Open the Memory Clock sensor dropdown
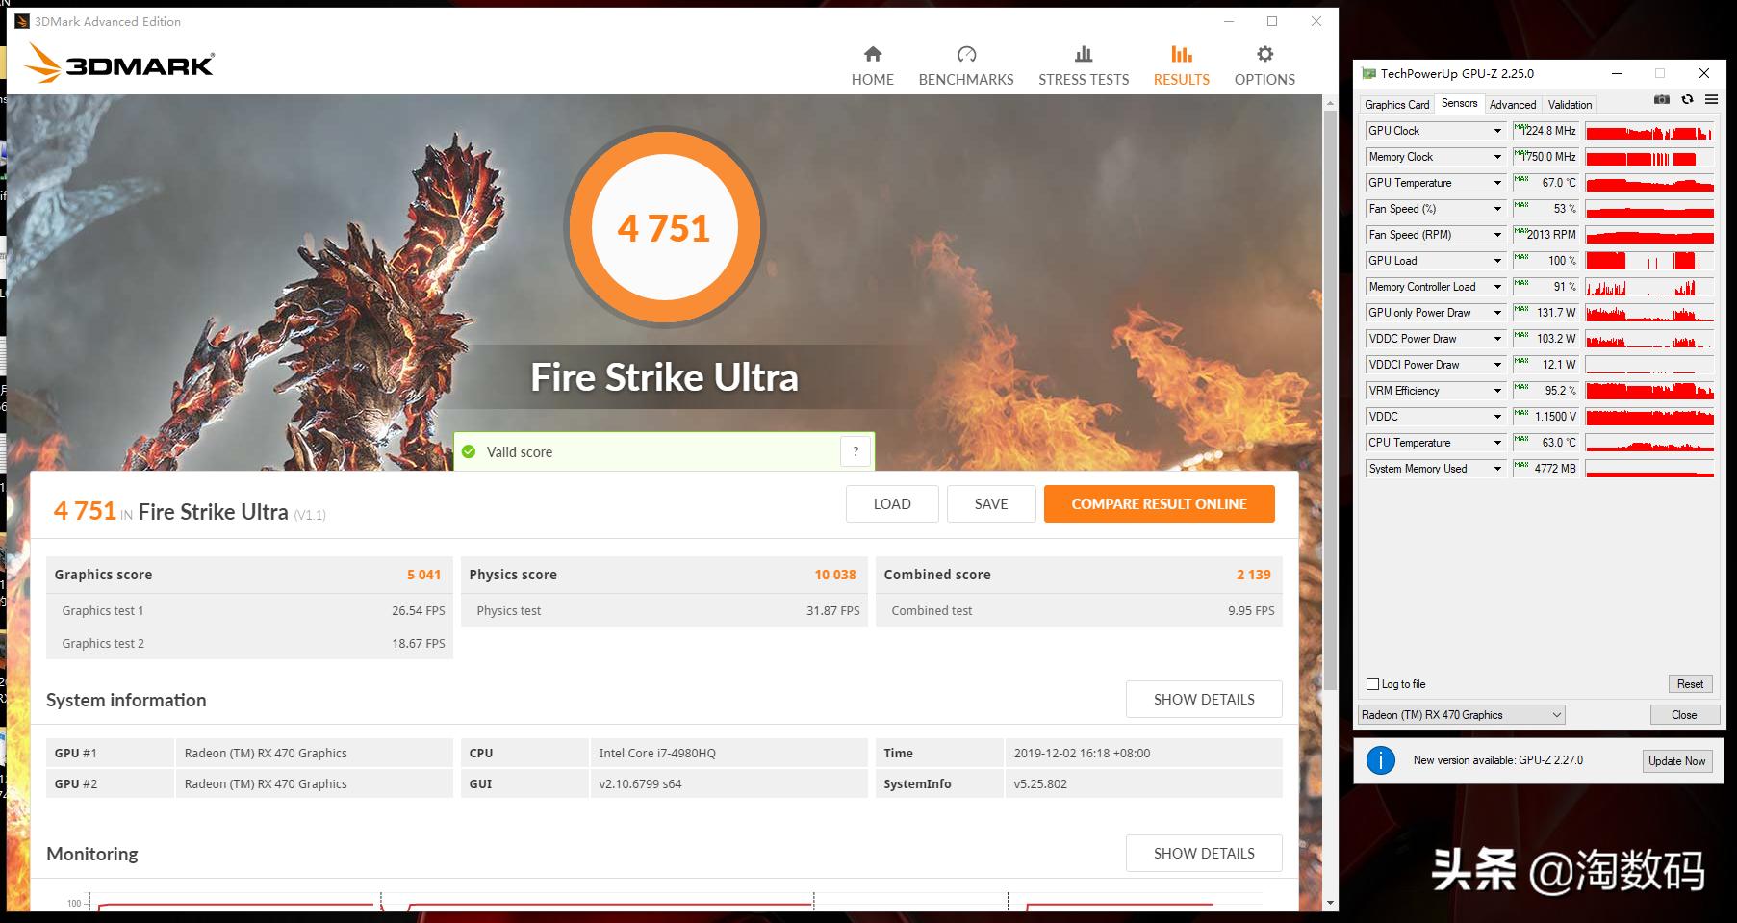This screenshot has width=1737, height=923. point(1497,157)
